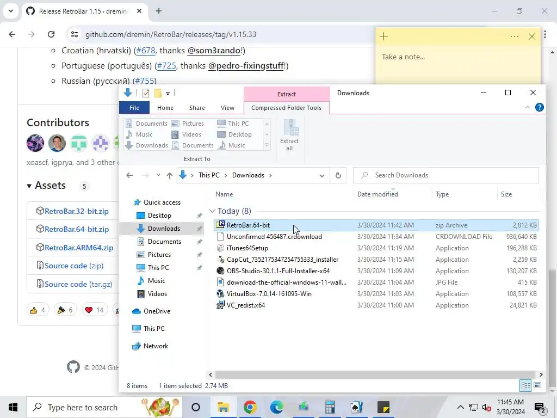Open Chrome tab search dropdown
This screenshot has height=418, width=557.
11,11
